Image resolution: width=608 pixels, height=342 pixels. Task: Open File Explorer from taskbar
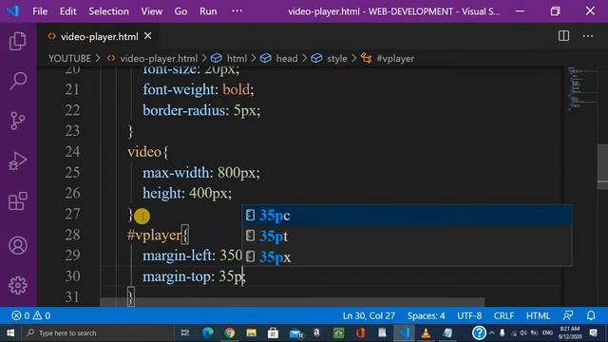(x=251, y=333)
